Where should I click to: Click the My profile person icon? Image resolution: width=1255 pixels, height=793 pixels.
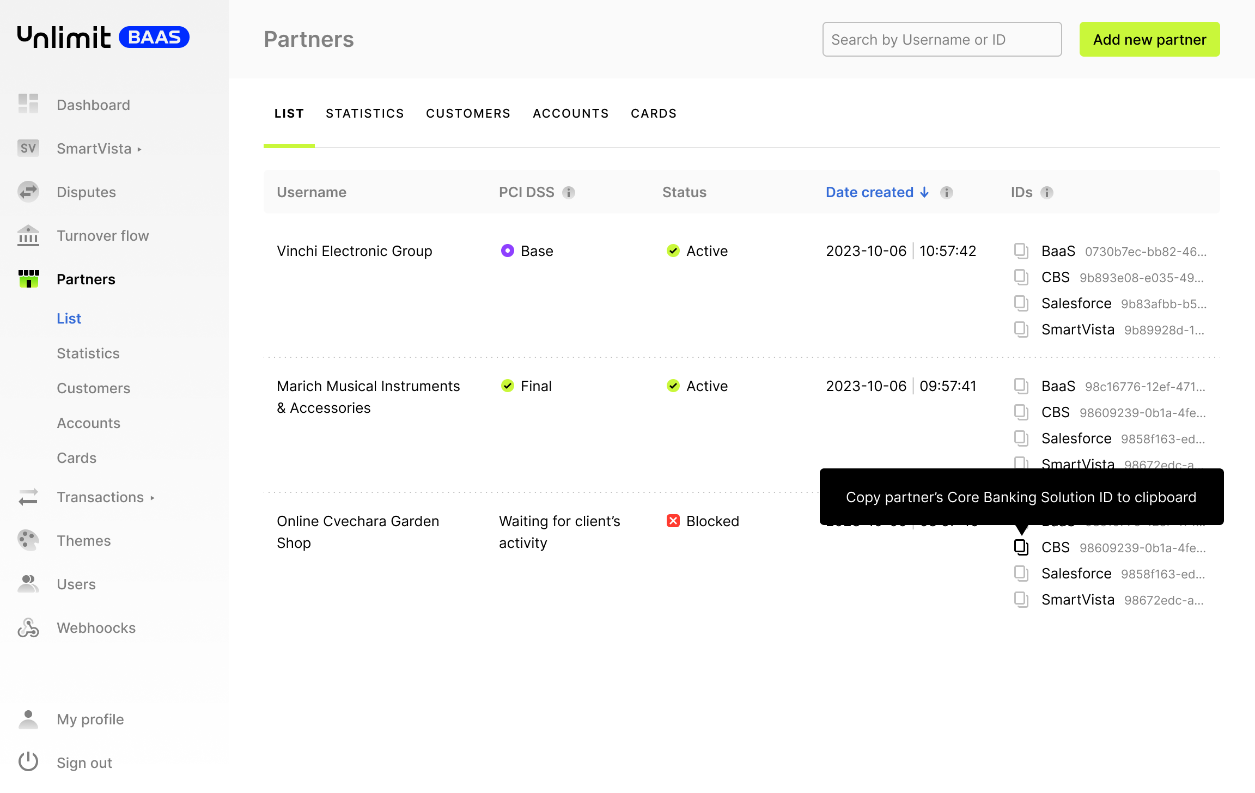point(28,719)
